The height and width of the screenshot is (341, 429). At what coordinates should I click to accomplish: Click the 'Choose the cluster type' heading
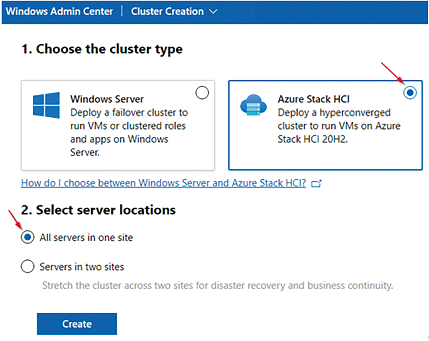[x=102, y=49]
